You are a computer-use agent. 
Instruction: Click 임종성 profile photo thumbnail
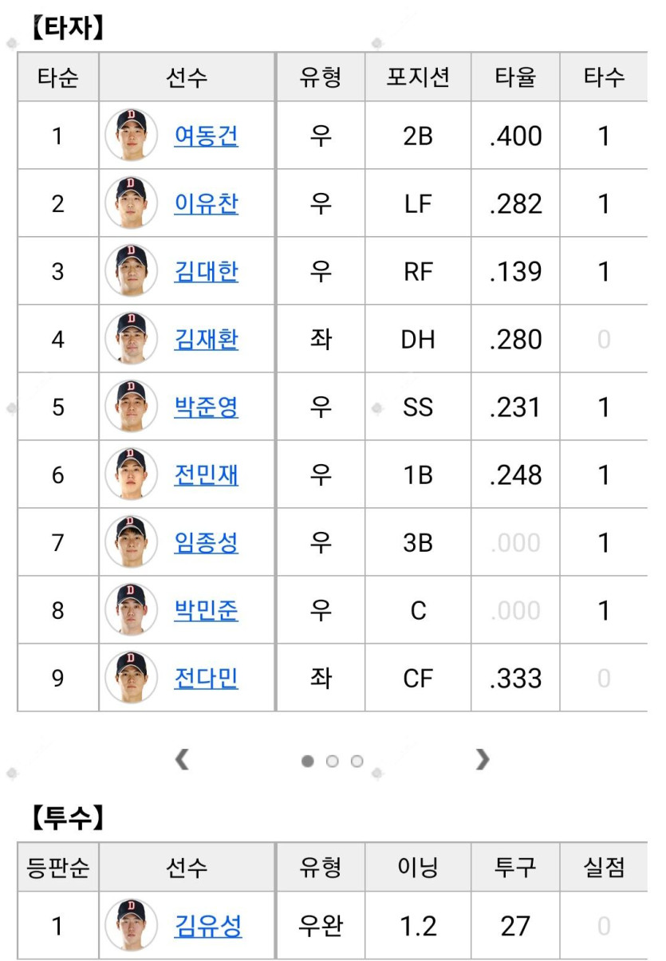(131, 542)
